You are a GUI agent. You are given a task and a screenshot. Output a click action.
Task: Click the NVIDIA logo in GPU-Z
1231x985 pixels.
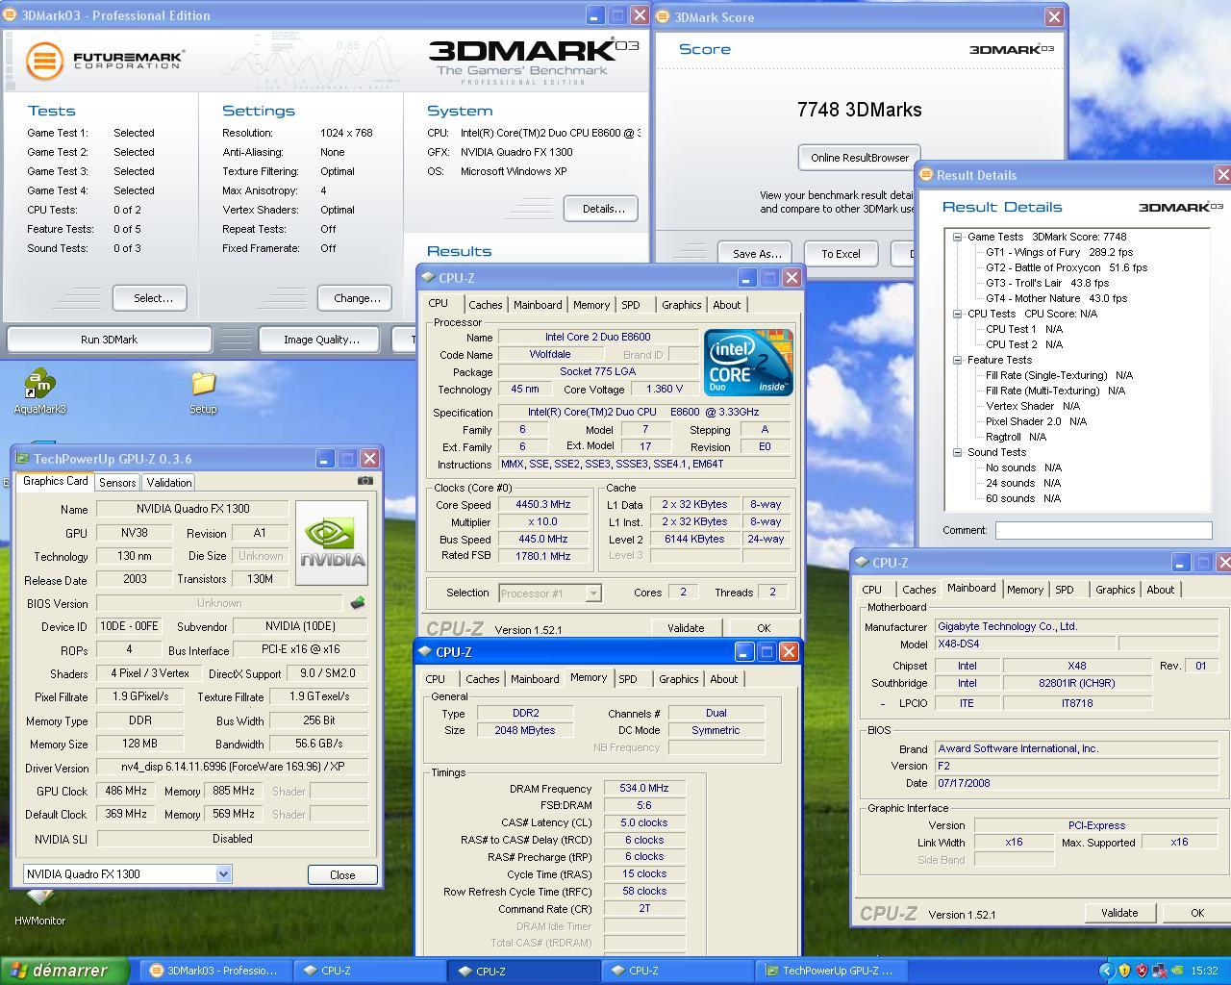tap(332, 543)
